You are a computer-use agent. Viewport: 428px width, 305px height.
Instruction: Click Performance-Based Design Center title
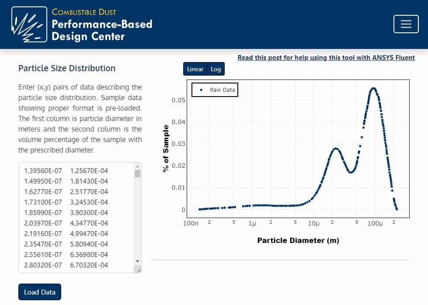click(x=102, y=30)
